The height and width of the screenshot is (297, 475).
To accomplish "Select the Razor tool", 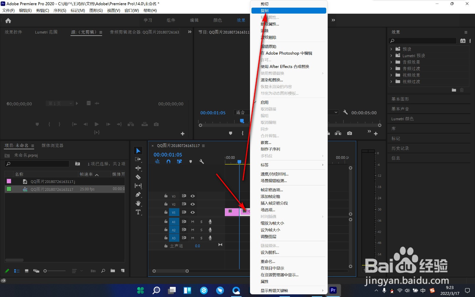I will pyautogui.click(x=138, y=177).
